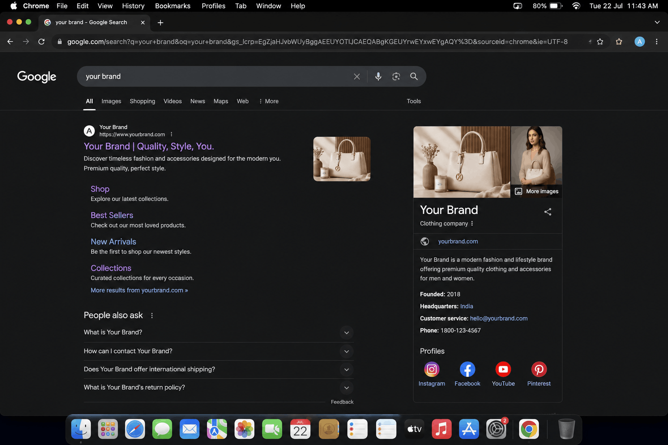
Task: Open Safari from the dock
Action: [135, 429]
